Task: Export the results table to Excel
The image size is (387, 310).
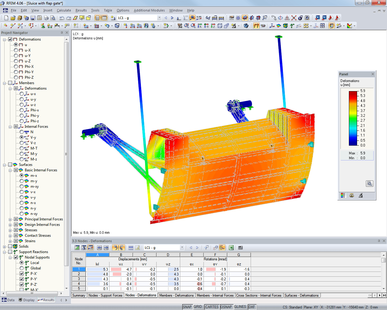Action: pyautogui.click(x=231, y=248)
